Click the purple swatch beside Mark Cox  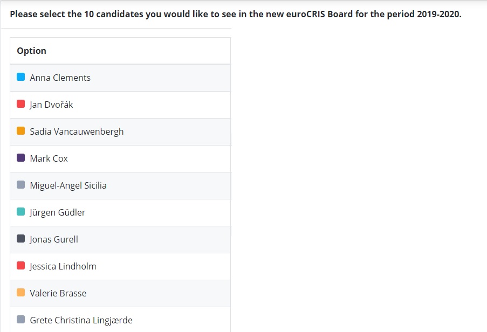(21, 157)
